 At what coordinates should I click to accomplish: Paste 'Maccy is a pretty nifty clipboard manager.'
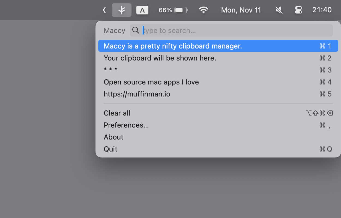[218, 46]
